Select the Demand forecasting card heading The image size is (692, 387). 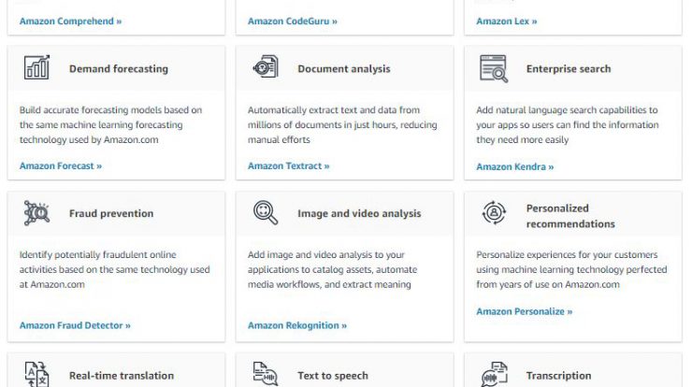coord(119,69)
